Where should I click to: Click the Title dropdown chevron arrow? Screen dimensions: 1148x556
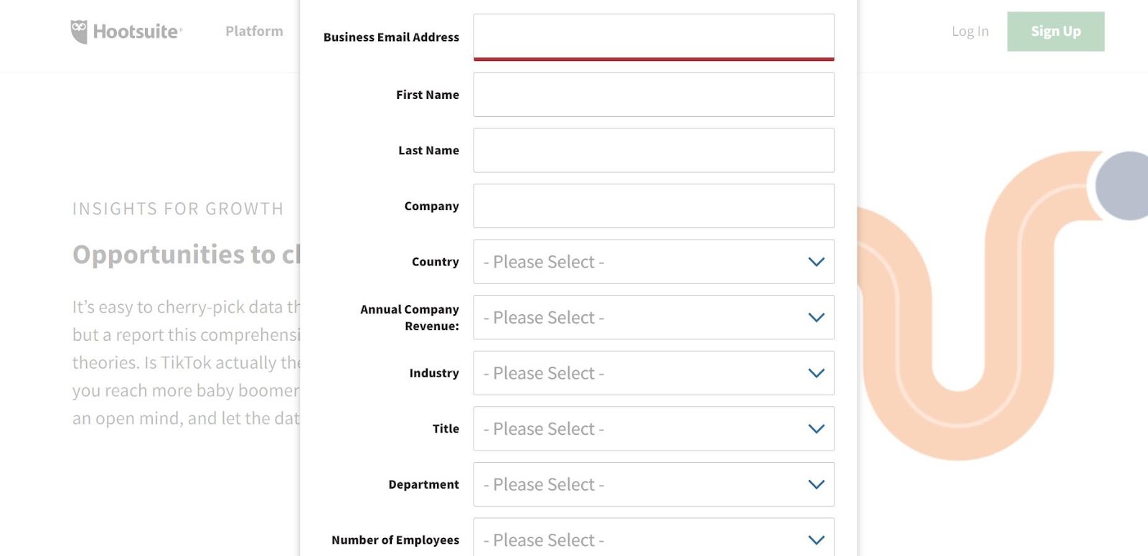tap(817, 429)
